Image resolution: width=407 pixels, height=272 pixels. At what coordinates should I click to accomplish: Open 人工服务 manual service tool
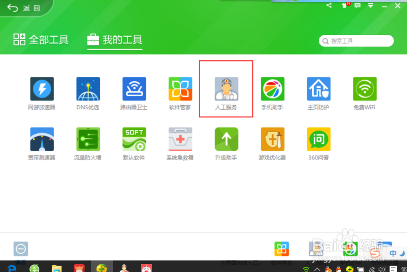(x=226, y=89)
